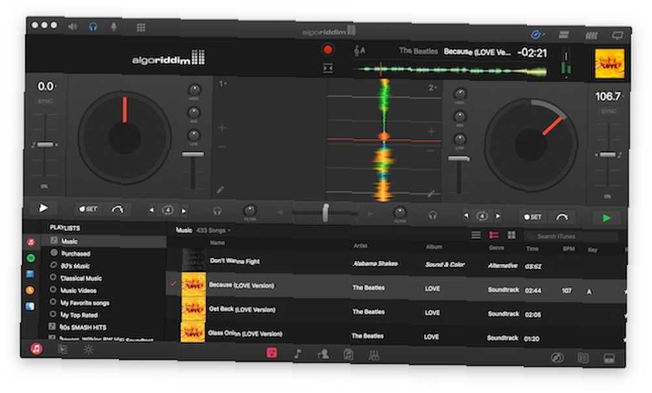652x393 pixels.
Task: Click the LOVE album artwork thumbnail
Action: click(x=610, y=64)
